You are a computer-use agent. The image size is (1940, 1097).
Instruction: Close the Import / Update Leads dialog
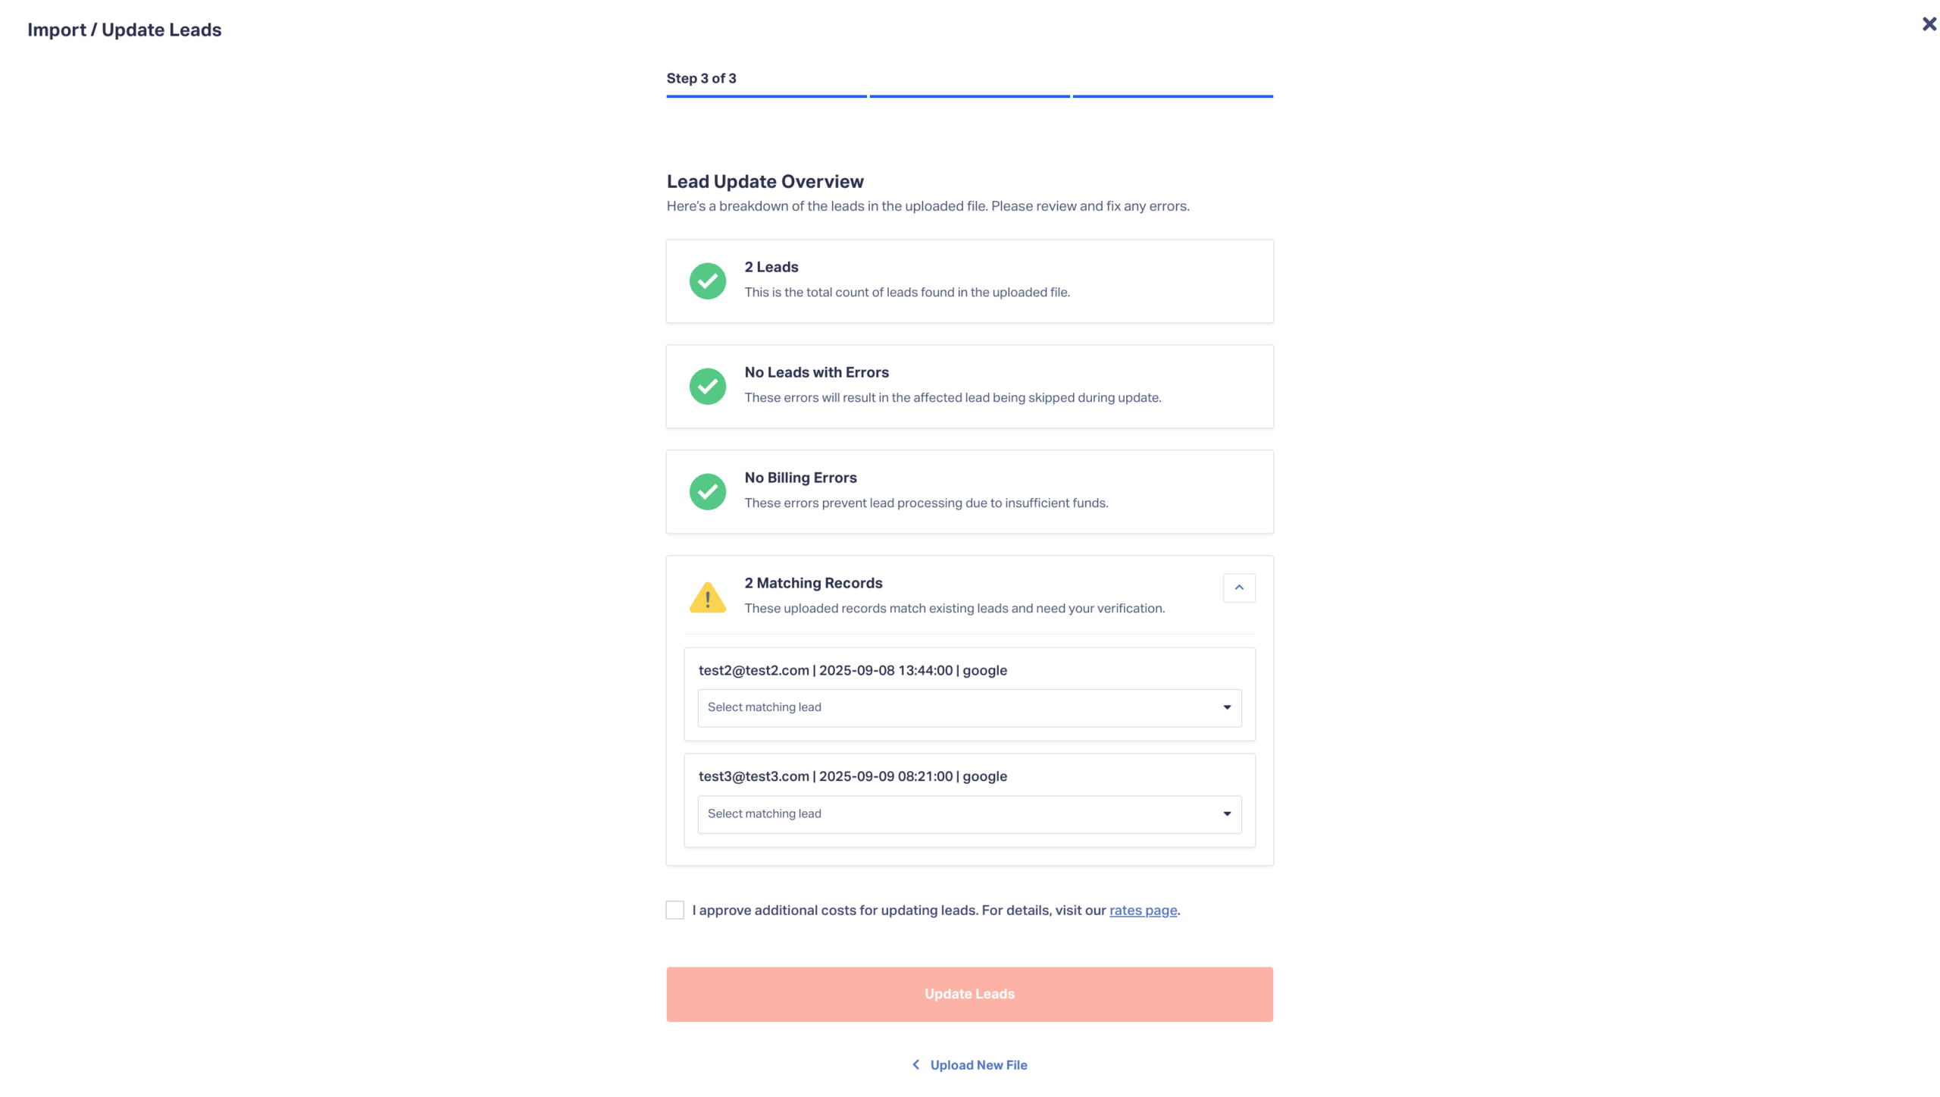click(x=1929, y=24)
